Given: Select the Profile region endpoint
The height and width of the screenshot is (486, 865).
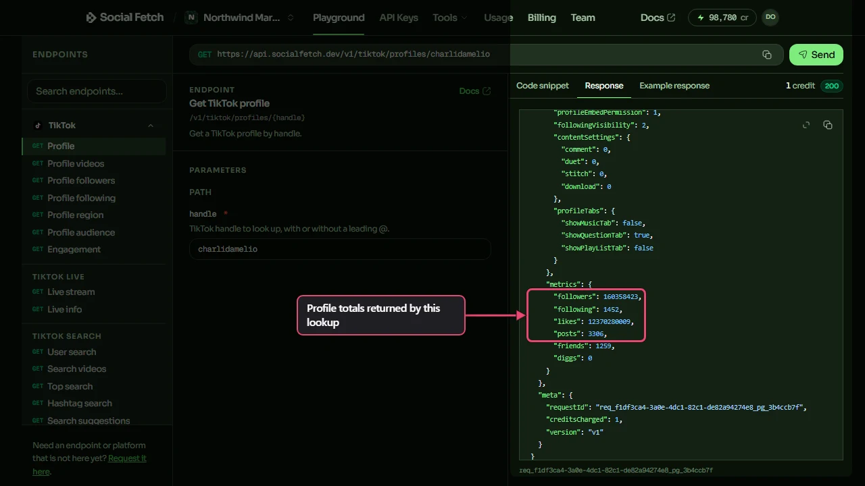Looking at the screenshot, I should click(x=94, y=215).
